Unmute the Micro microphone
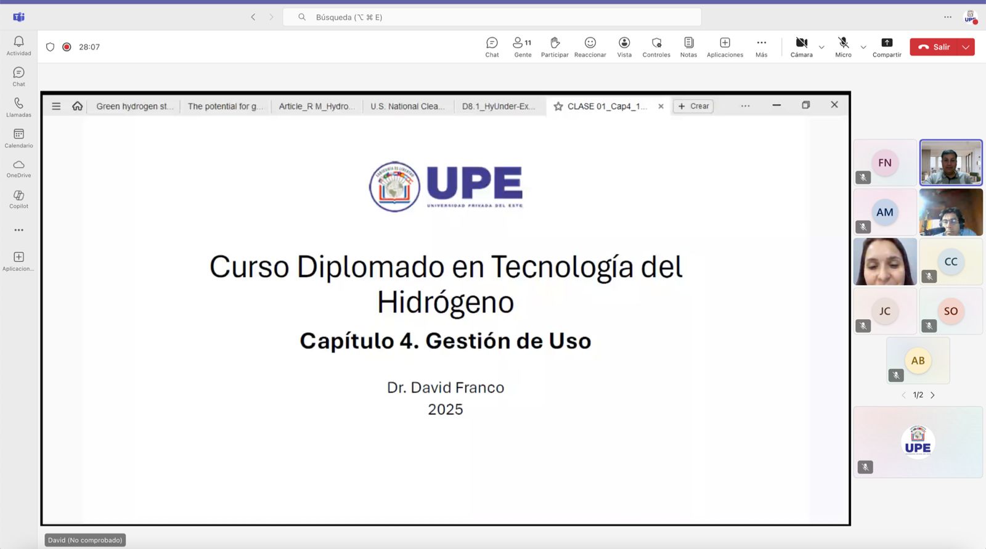This screenshot has height=549, width=986. [x=843, y=47]
